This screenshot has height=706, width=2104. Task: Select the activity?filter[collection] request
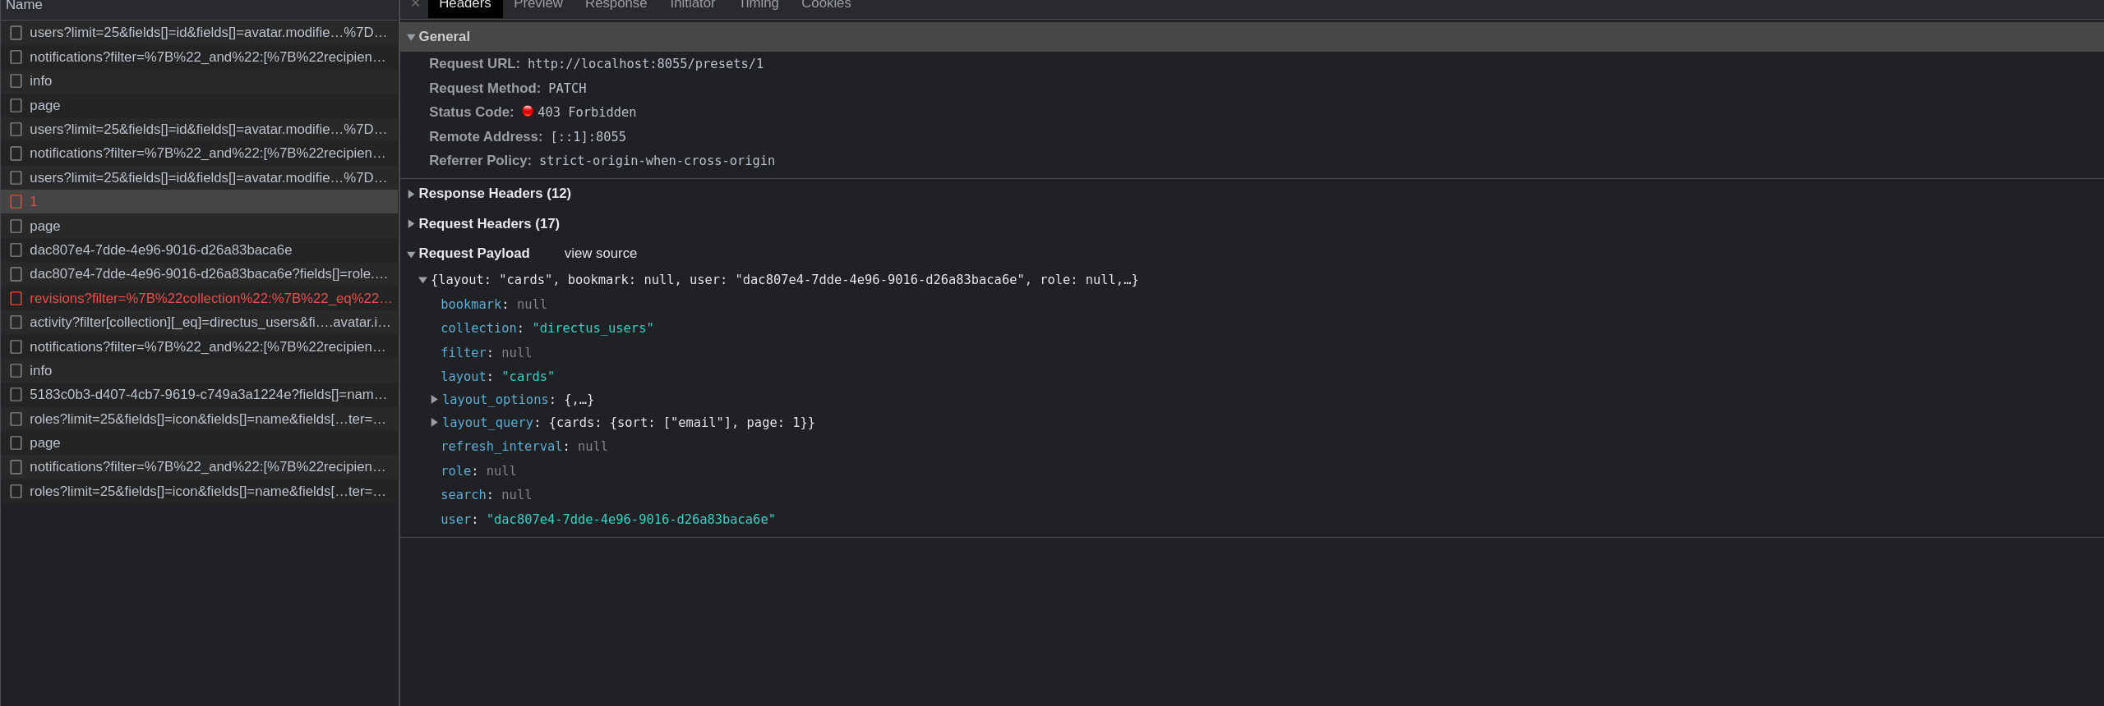199,323
